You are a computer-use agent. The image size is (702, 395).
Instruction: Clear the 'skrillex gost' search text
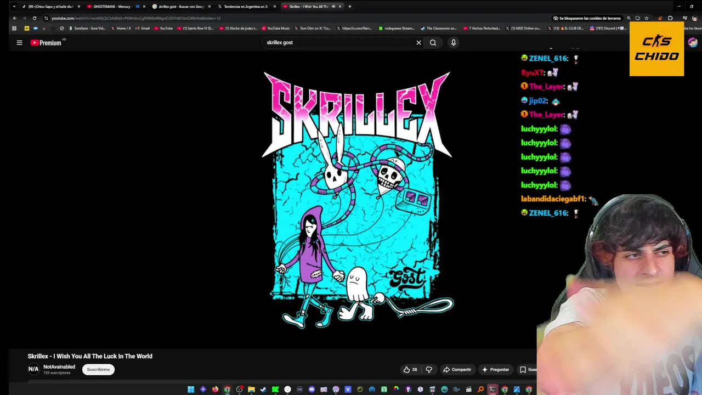click(x=418, y=42)
